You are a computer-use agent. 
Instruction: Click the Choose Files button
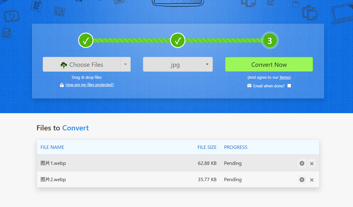(82, 64)
